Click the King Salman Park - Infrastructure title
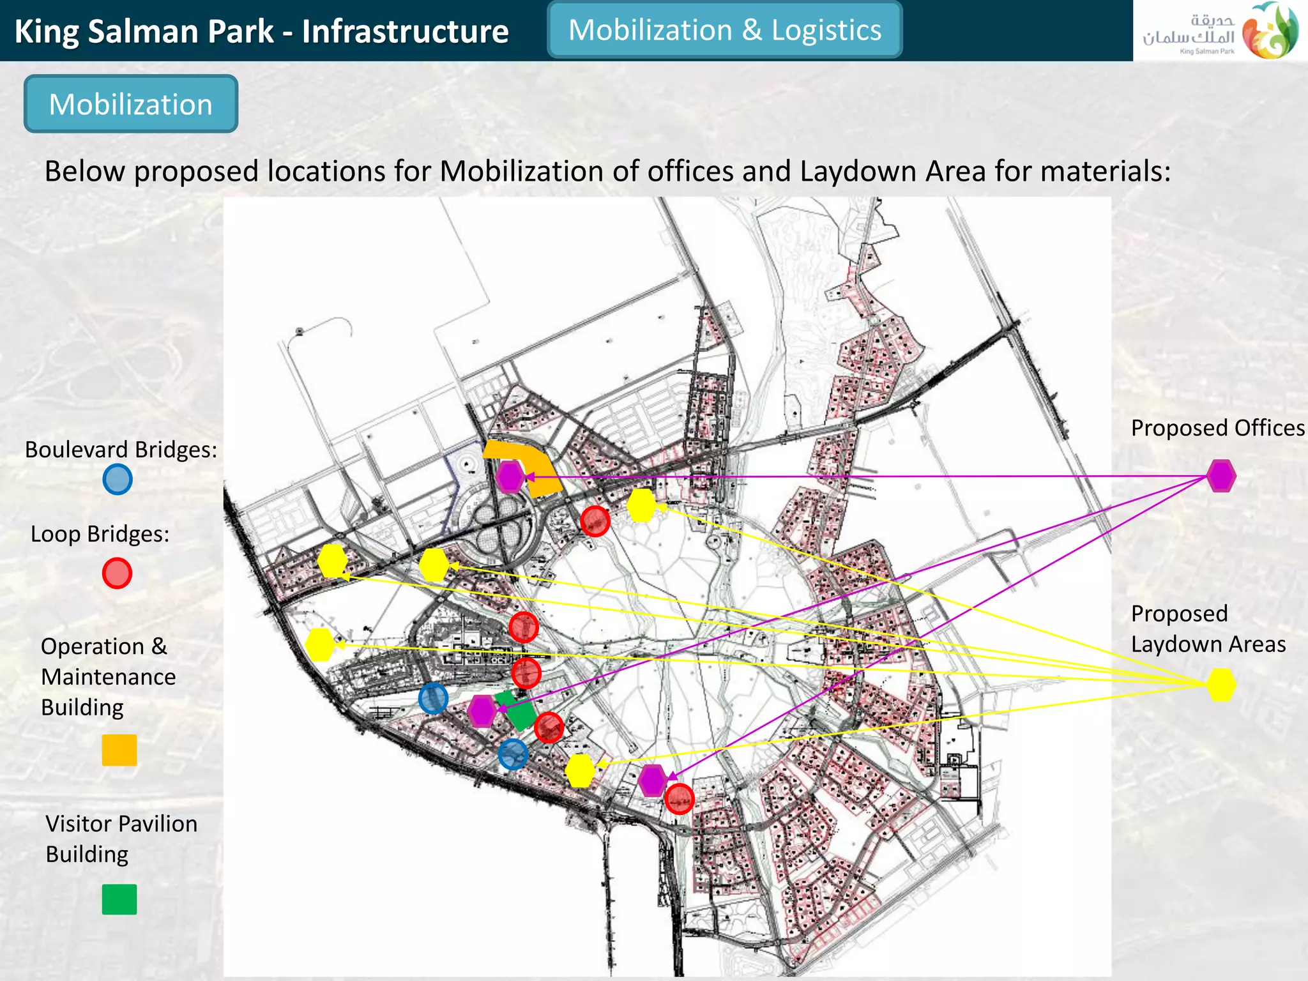Screen dimensions: 1308x981 [x=261, y=31]
